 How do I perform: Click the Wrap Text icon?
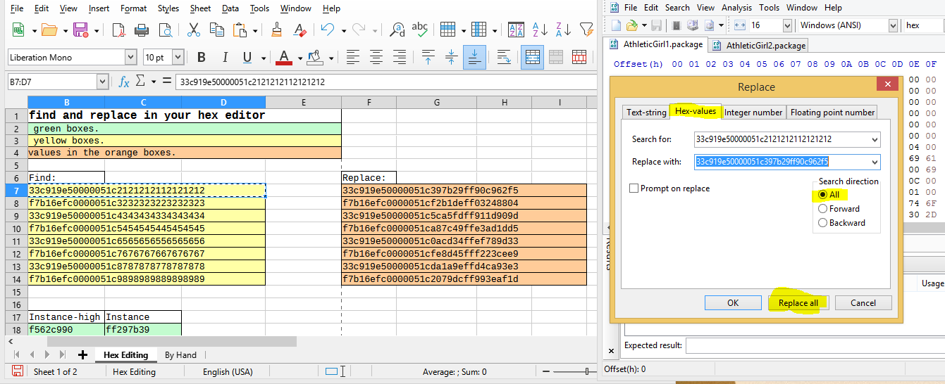pyautogui.click(x=504, y=58)
